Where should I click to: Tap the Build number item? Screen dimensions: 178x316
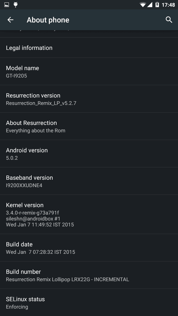click(x=89, y=275)
